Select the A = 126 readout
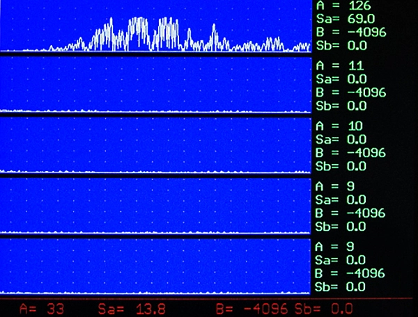The height and width of the screenshot is (317, 418). 343,5
